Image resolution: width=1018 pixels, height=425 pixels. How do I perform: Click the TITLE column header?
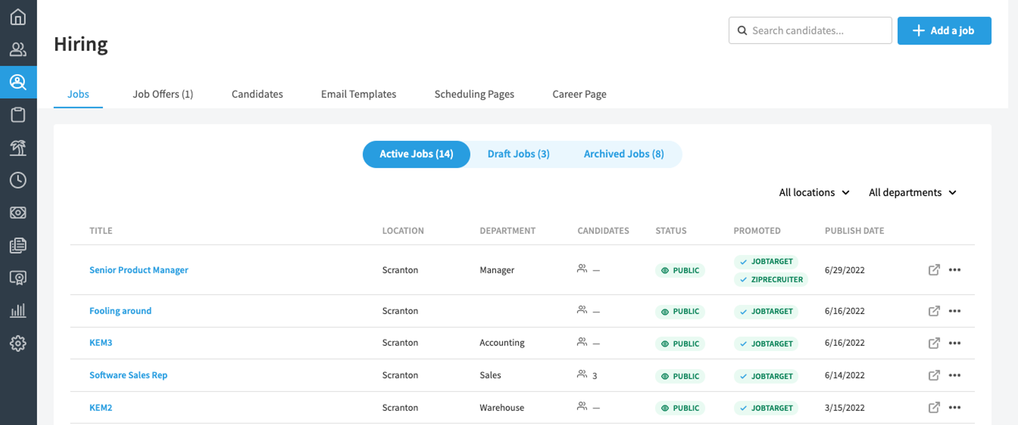pyautogui.click(x=101, y=230)
